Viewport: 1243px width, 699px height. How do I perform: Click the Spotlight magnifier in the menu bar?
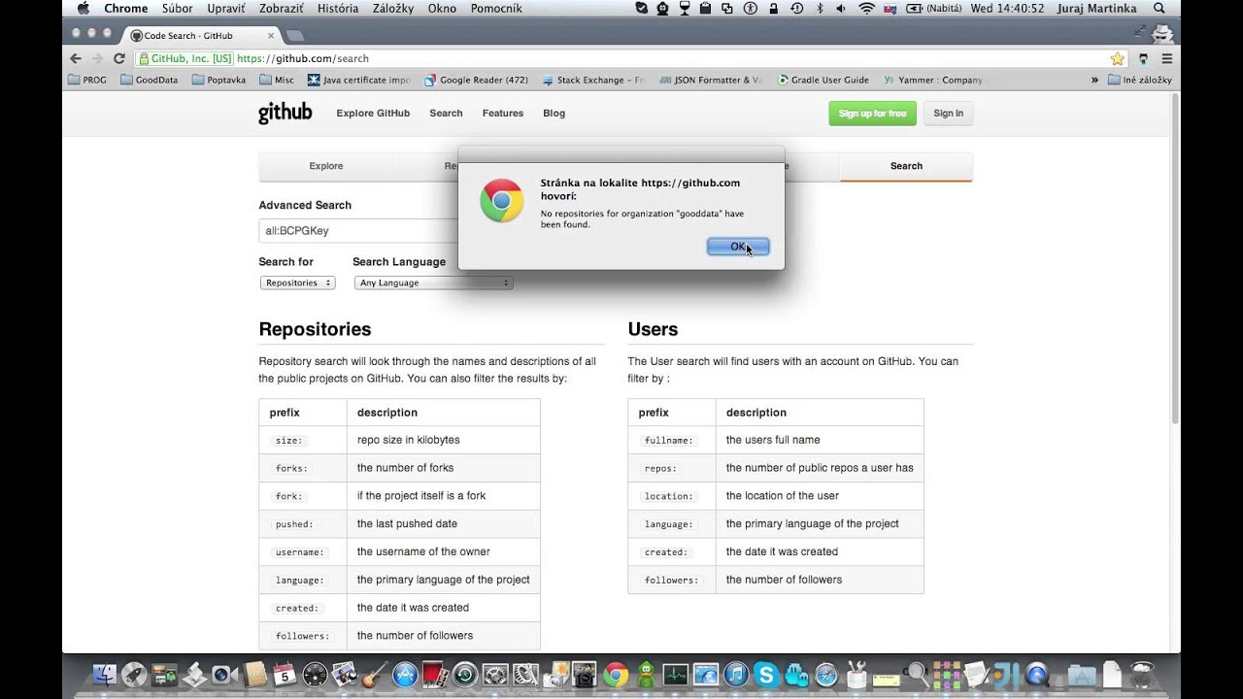(x=1159, y=8)
